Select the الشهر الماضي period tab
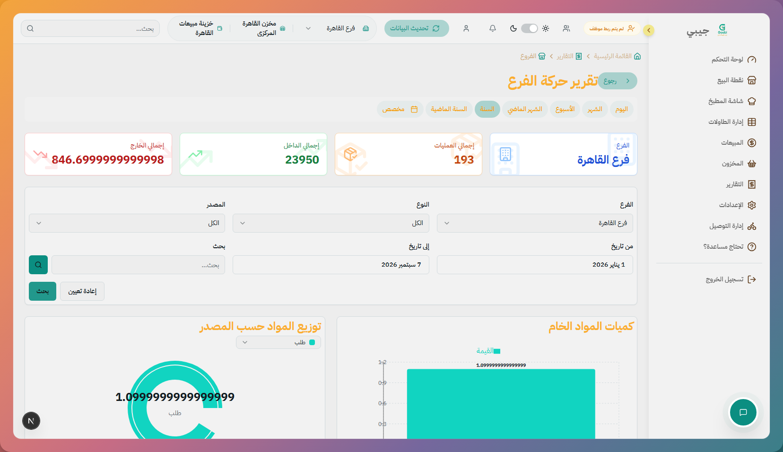The image size is (783, 452). [x=525, y=109]
